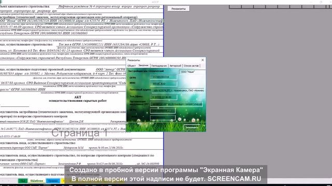Click 'освидетельствования скрытых работ' heading text
This screenshot has width=332, height=186.
[78, 101]
